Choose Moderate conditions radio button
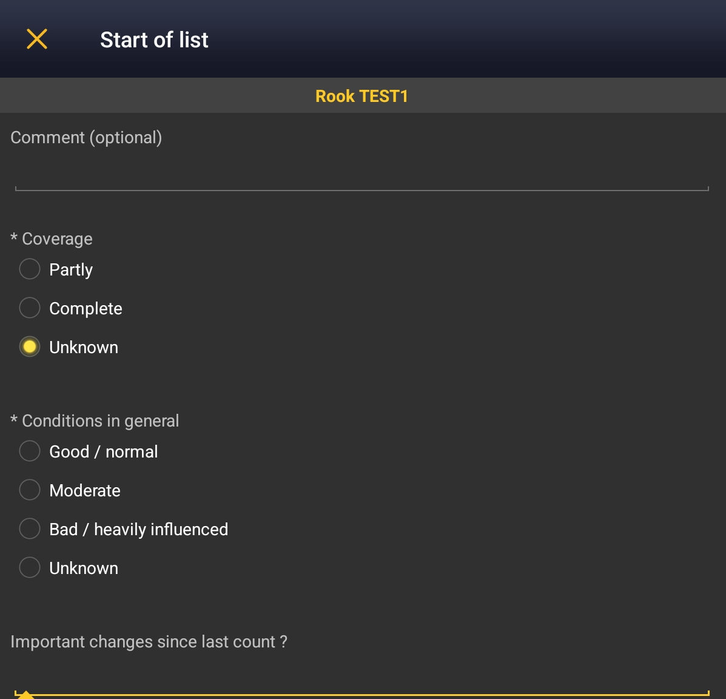 click(x=30, y=490)
